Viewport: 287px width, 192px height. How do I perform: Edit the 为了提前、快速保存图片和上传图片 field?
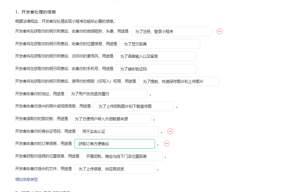(179, 81)
